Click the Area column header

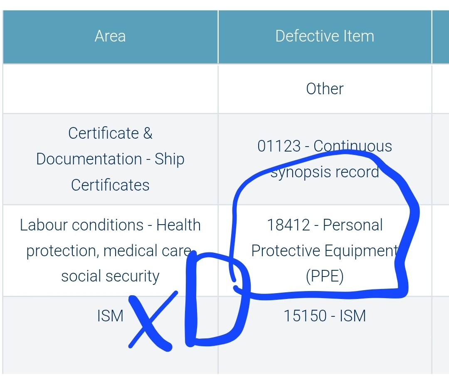click(110, 37)
